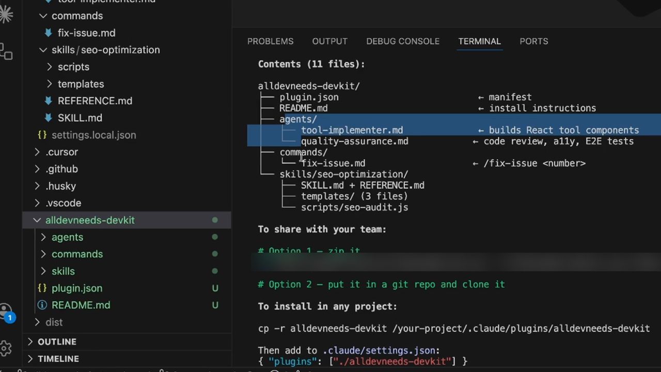Expand the .github folder
The height and width of the screenshot is (372, 661).
tap(37, 169)
